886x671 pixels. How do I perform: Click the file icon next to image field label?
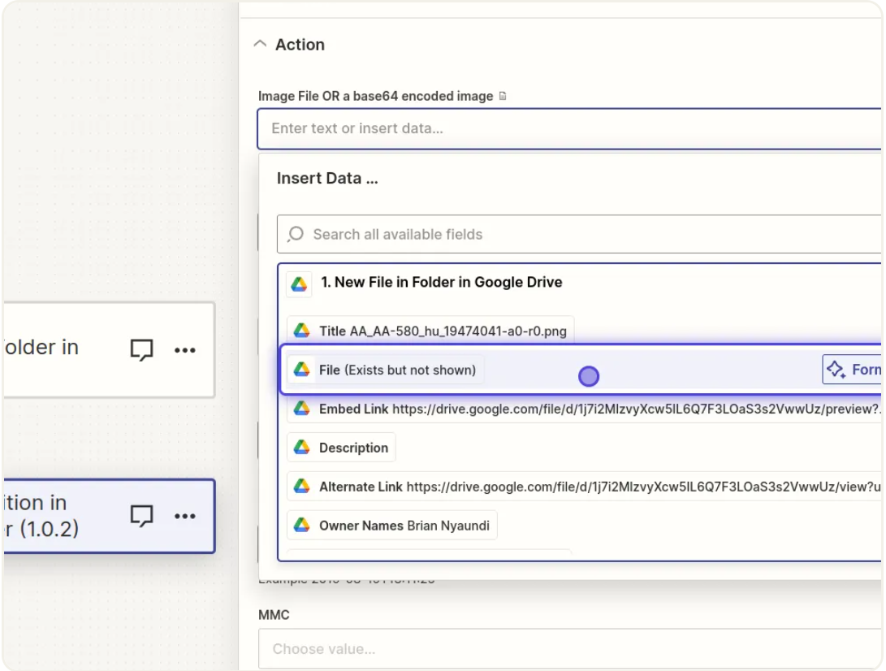tap(503, 96)
